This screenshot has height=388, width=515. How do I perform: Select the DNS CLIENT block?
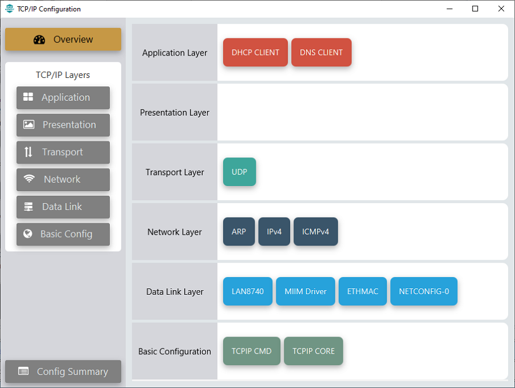[x=321, y=53]
